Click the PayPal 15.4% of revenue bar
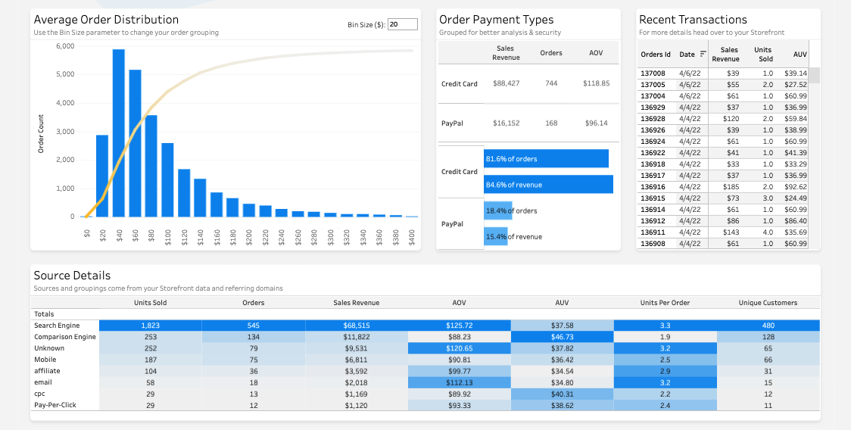The image size is (851, 430). pyautogui.click(x=496, y=236)
